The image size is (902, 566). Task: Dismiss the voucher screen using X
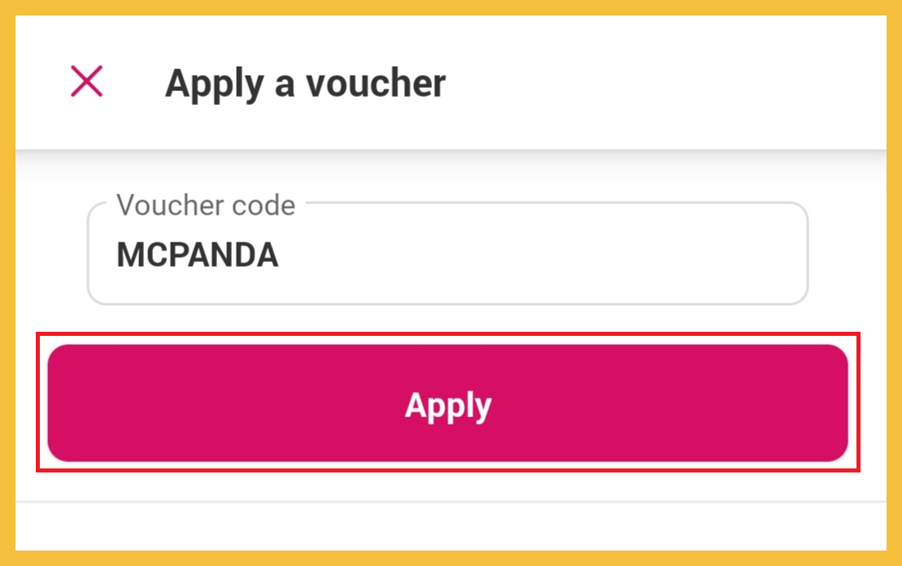(87, 81)
